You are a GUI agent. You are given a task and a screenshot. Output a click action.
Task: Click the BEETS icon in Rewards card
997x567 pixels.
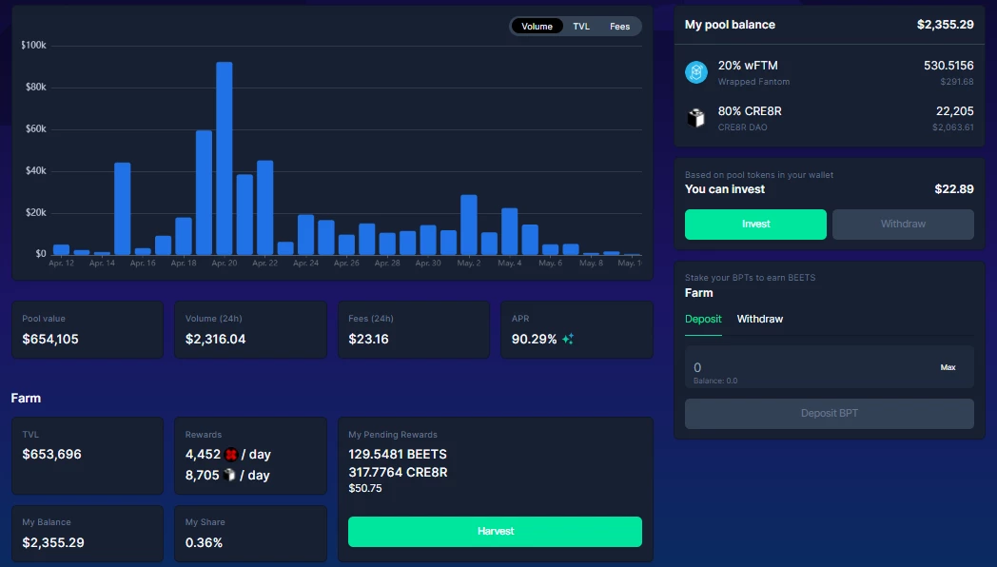(231, 455)
